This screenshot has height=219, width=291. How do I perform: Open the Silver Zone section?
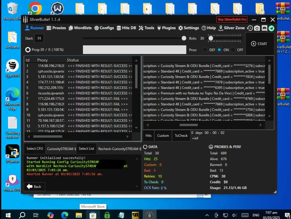pos(232,28)
